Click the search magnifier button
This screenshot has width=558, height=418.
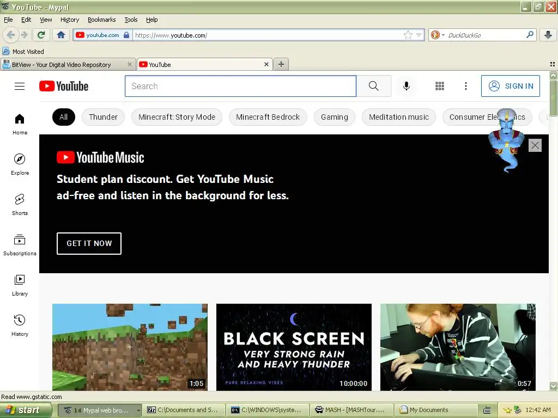pos(373,86)
